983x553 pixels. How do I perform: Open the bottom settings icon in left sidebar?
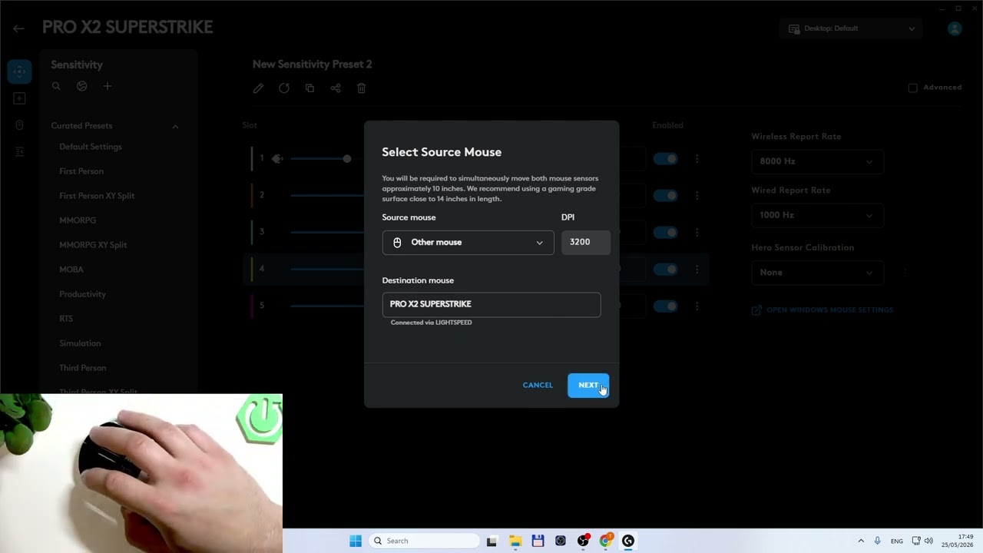(x=19, y=152)
